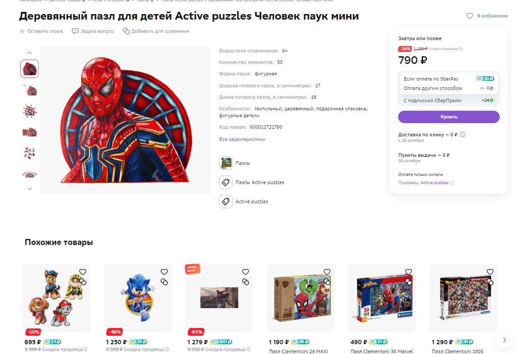Screen dimensions: 530x354
Task: Click the Задать вопрос speech bubble icon
Action: click(75, 31)
